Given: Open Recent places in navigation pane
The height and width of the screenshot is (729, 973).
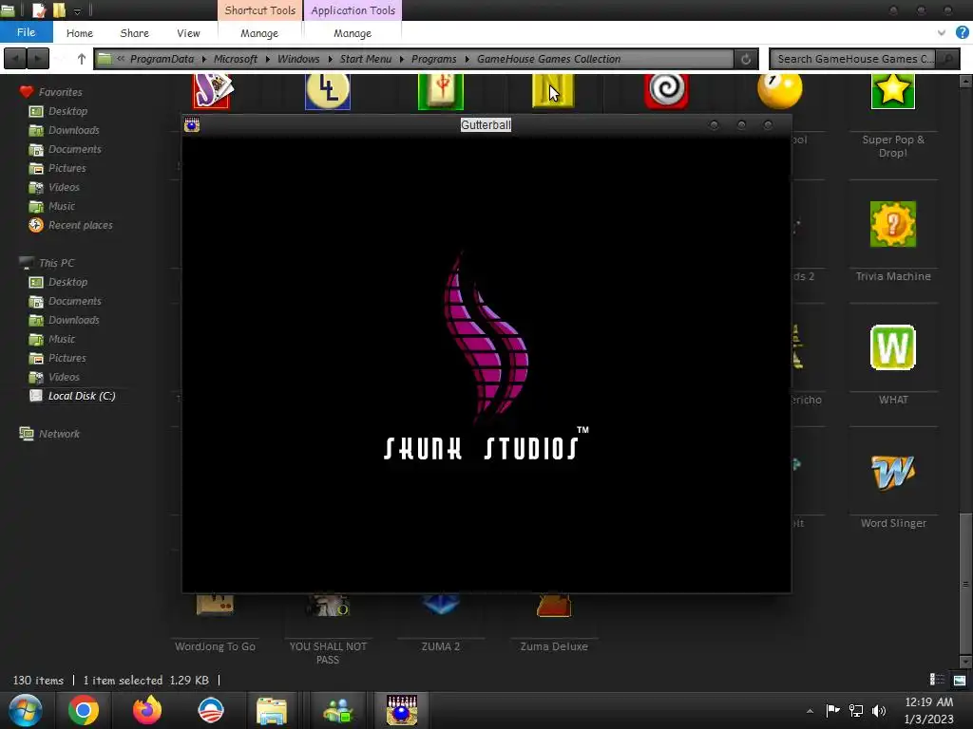Looking at the screenshot, I should click(x=81, y=225).
